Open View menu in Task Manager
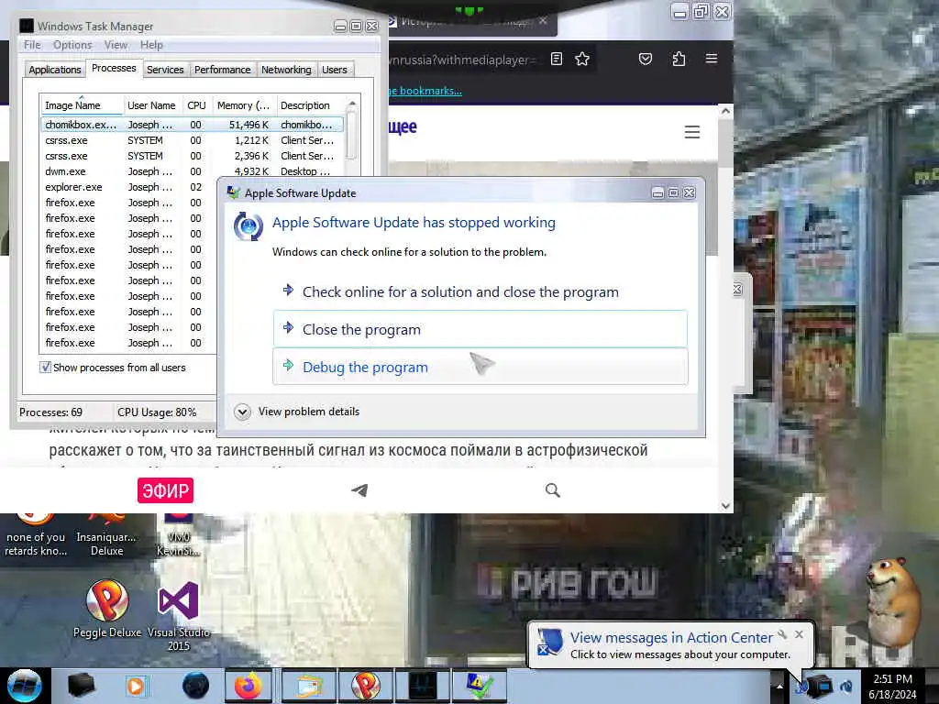This screenshot has height=704, width=939. click(x=116, y=45)
